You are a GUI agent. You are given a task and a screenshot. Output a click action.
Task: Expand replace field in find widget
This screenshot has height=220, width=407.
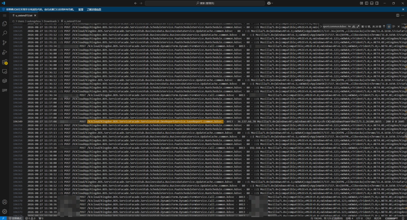click(x=321, y=26)
